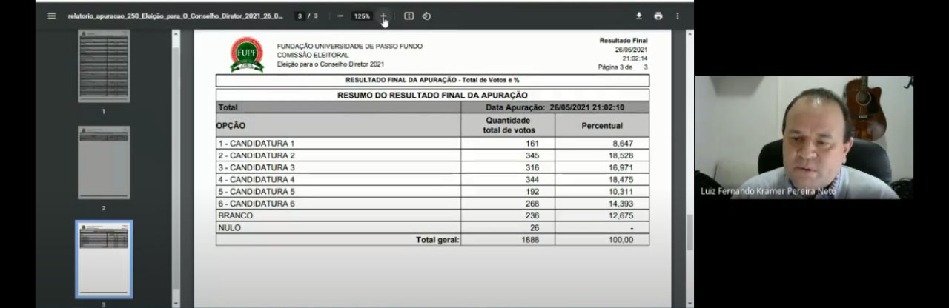Click the 'BRANCO' row label
This screenshot has width=949, height=308.
point(235,215)
